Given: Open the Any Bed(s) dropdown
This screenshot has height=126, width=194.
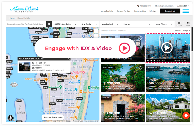Looking at the screenshot, I should coord(89,24).
